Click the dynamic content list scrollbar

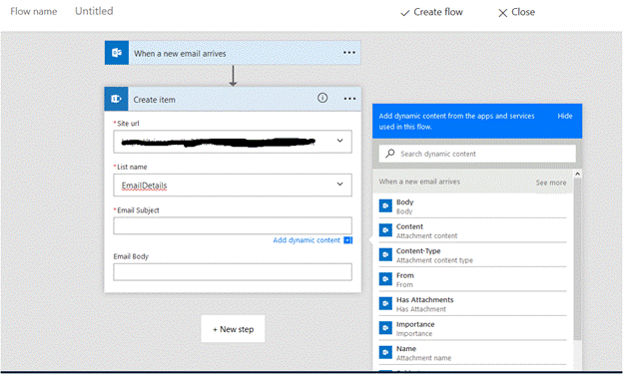(577, 259)
